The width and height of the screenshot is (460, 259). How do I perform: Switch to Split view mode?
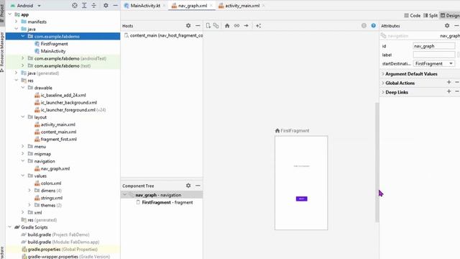pyautogui.click(x=431, y=16)
